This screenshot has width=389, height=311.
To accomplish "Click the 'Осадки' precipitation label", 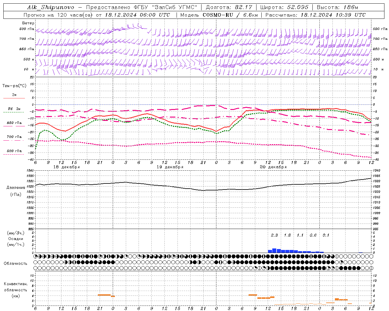I will click(16, 239).
